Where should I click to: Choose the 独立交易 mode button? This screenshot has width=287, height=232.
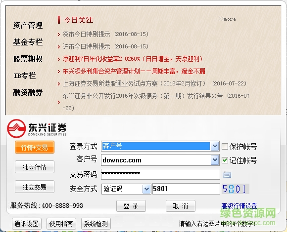coord(35,187)
